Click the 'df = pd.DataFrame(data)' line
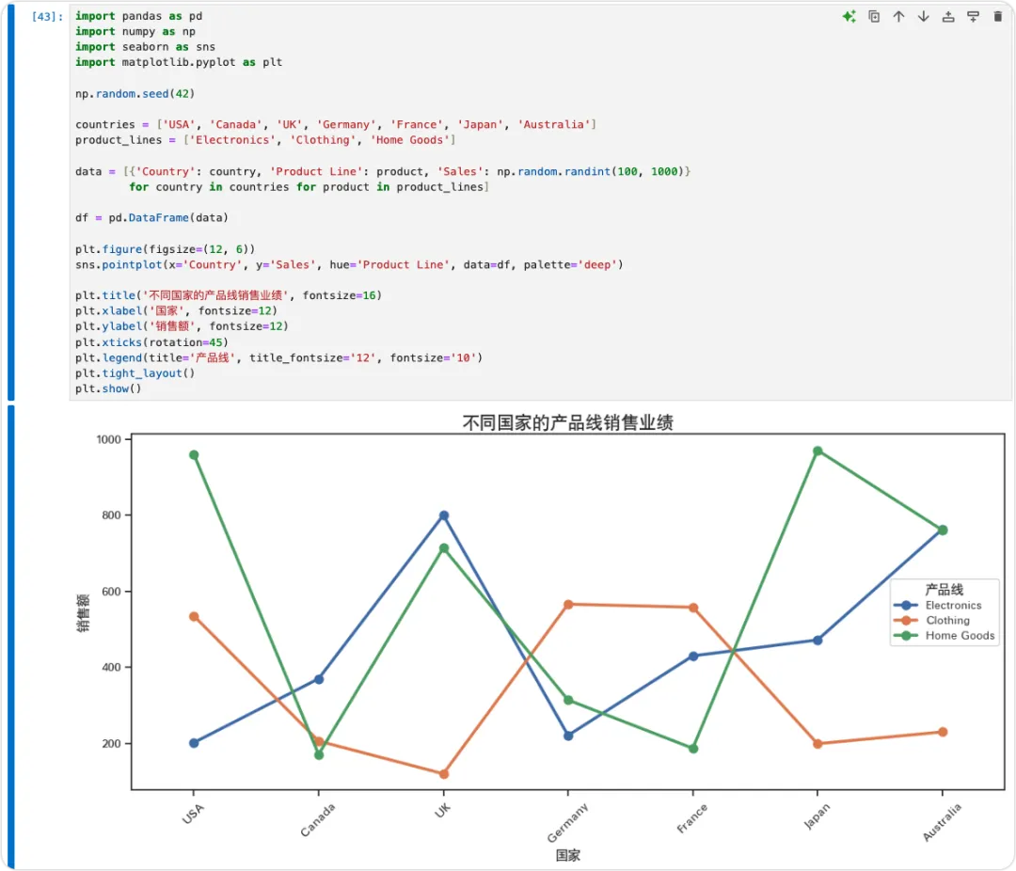 coord(151,218)
